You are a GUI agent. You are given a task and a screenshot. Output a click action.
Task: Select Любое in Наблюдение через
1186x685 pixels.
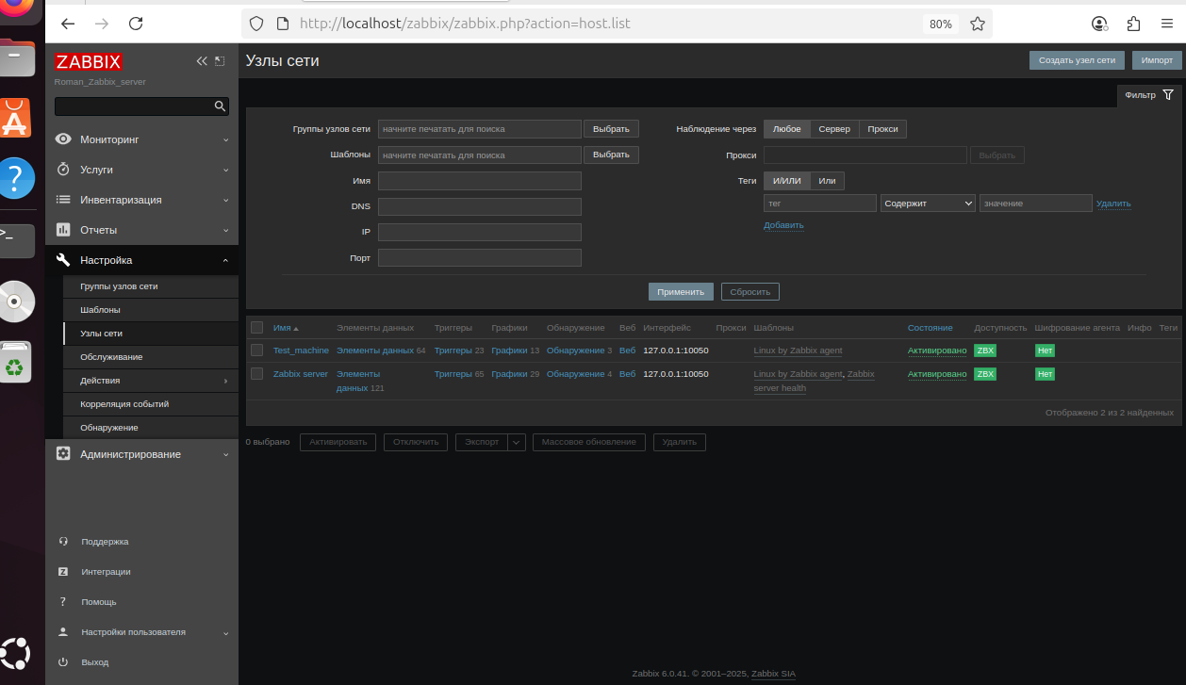pos(787,129)
